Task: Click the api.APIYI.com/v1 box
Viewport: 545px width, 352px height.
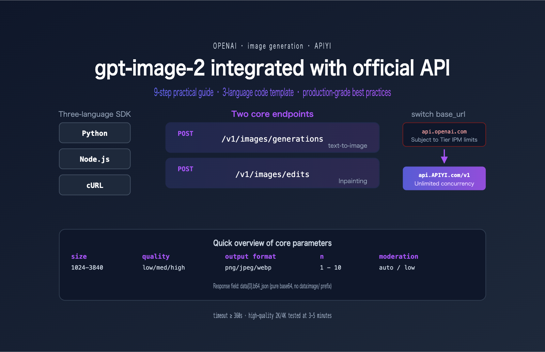Action: (x=444, y=178)
